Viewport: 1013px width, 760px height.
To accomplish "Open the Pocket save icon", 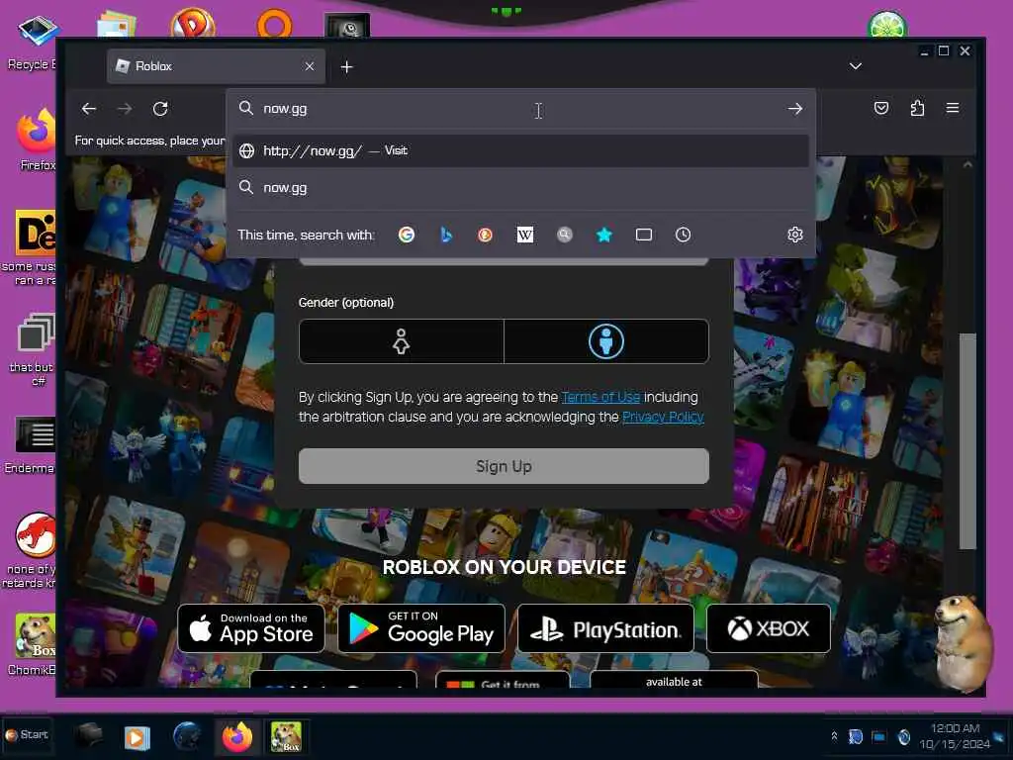I will coord(881,108).
